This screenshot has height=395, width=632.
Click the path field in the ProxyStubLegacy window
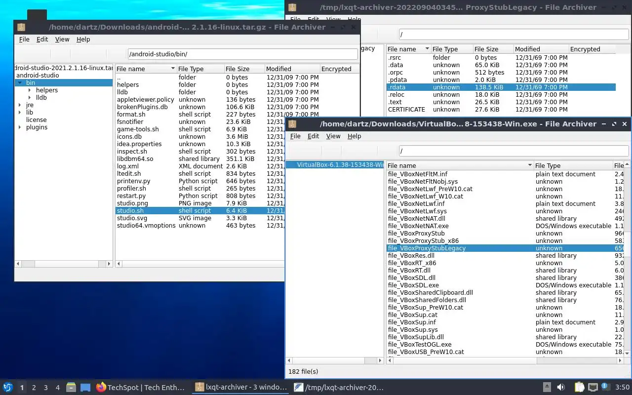coord(513,35)
